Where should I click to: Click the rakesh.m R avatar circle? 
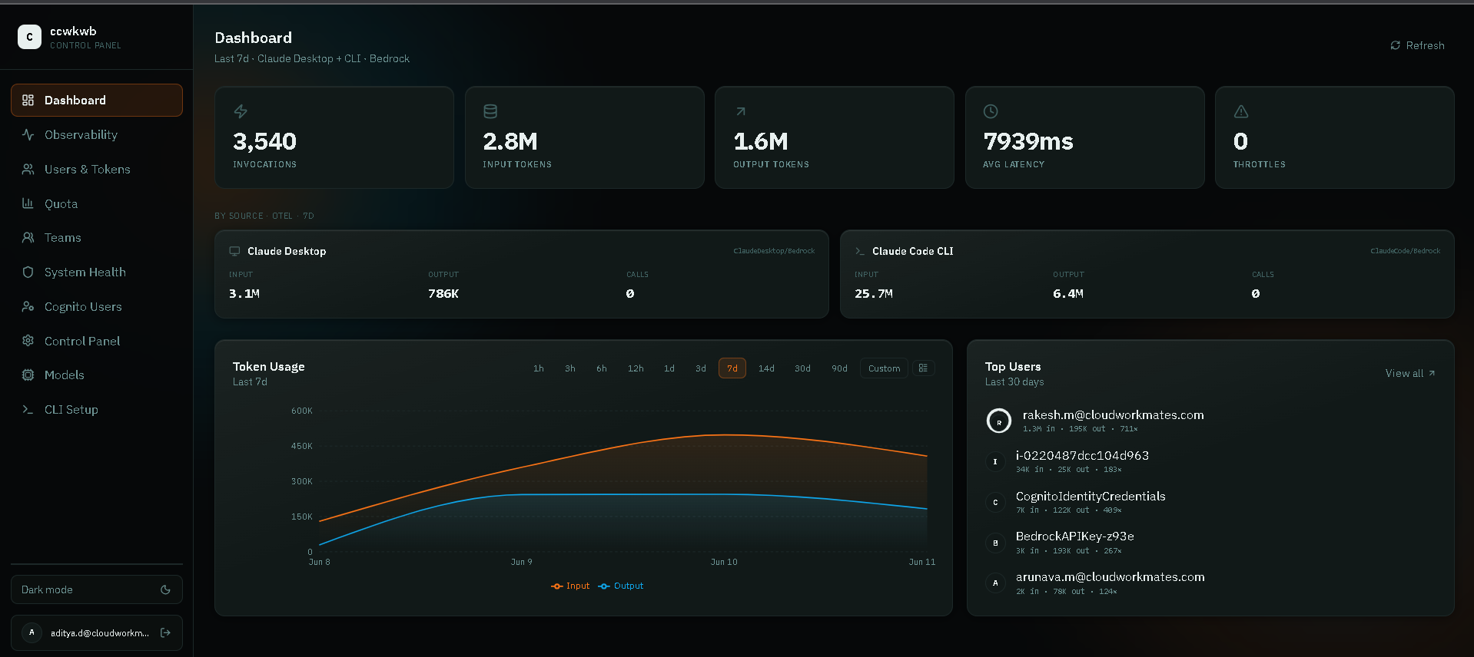coord(999,421)
